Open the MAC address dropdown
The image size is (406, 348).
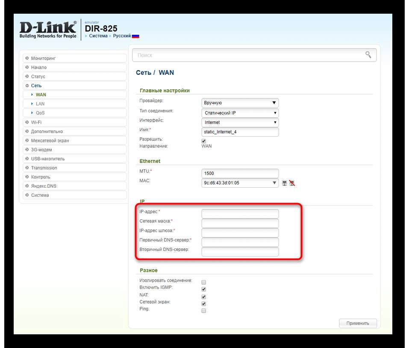pyautogui.click(x=240, y=183)
